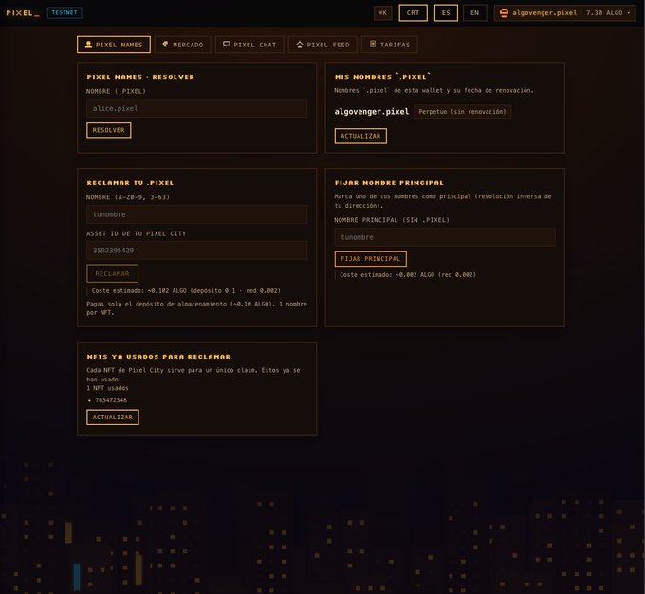Click the Tarifas tab icon
Screen dimensions: 645x594
click(373, 44)
